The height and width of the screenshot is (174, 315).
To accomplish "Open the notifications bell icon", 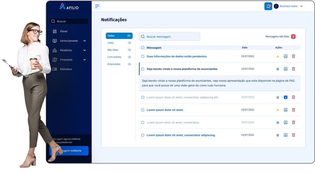I will click(x=268, y=6).
